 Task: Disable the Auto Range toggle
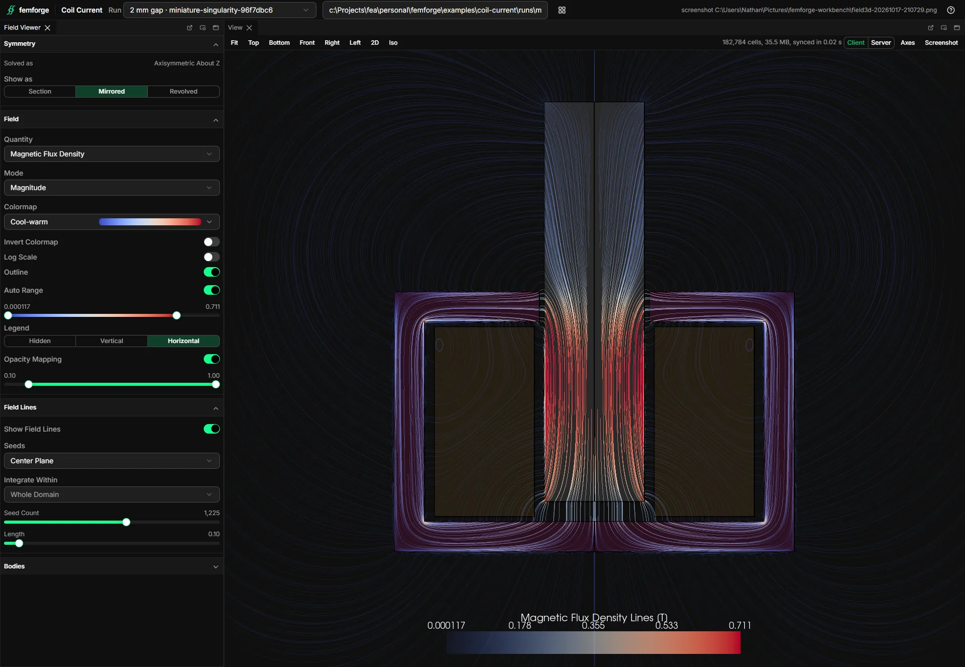(211, 290)
